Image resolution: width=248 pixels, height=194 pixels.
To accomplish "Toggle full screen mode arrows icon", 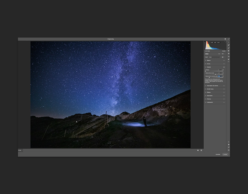I will click(x=229, y=39).
